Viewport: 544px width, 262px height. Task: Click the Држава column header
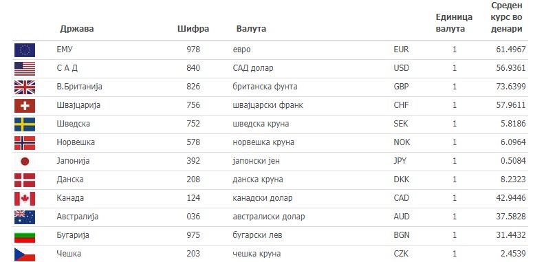(76, 28)
